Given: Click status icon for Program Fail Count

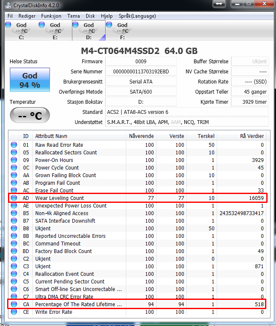Looking at the screenshot, I should [x=14, y=183].
